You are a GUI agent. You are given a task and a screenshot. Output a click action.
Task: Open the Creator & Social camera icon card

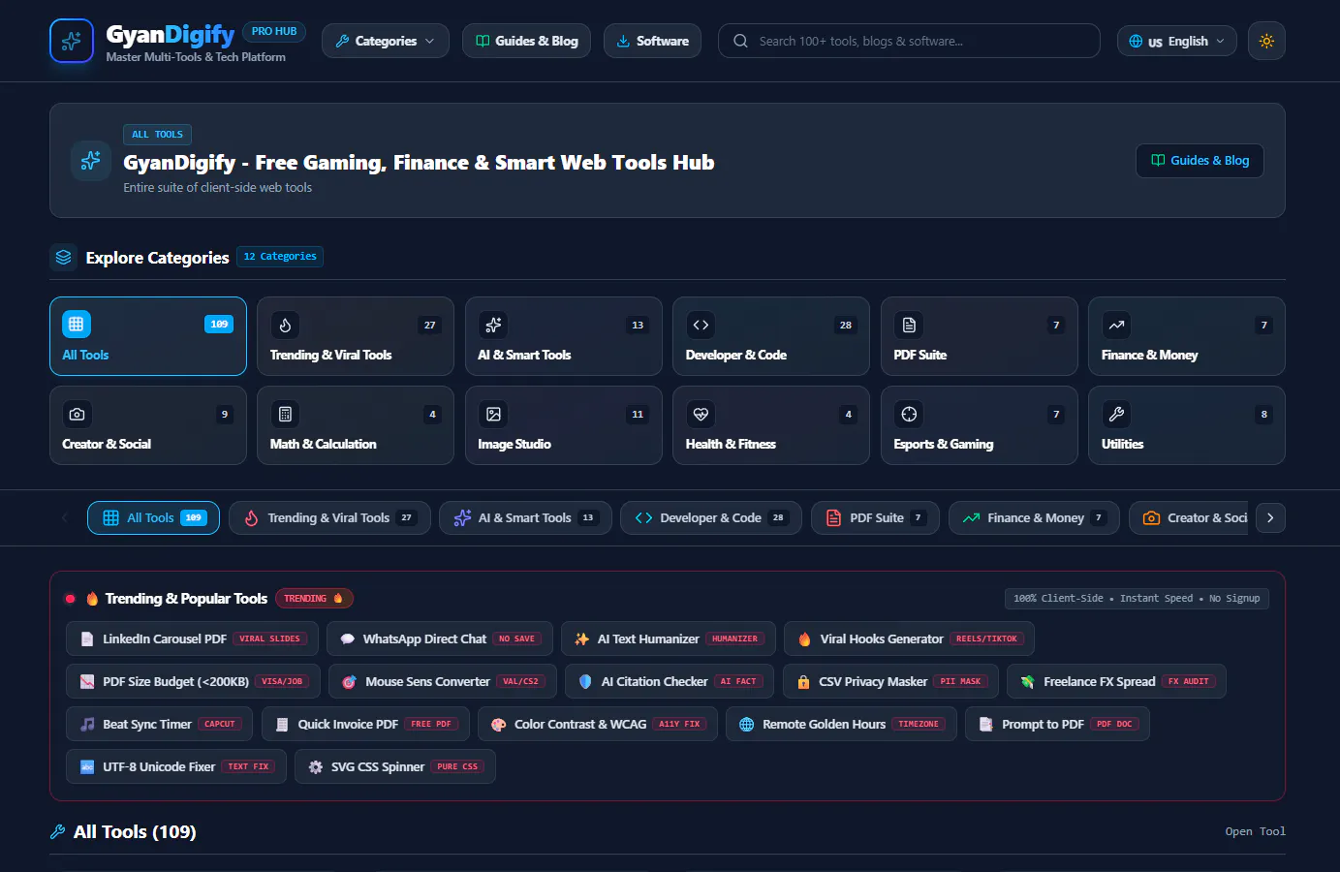148,425
